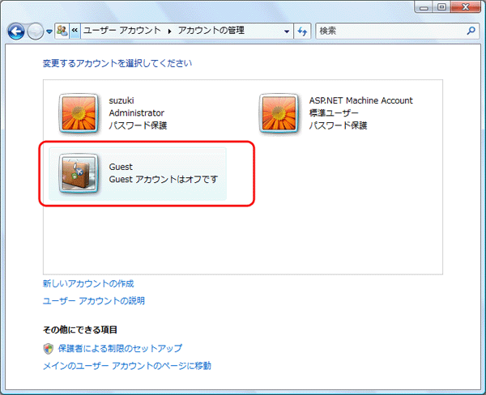Click the user accounts icon in address bar

point(62,31)
